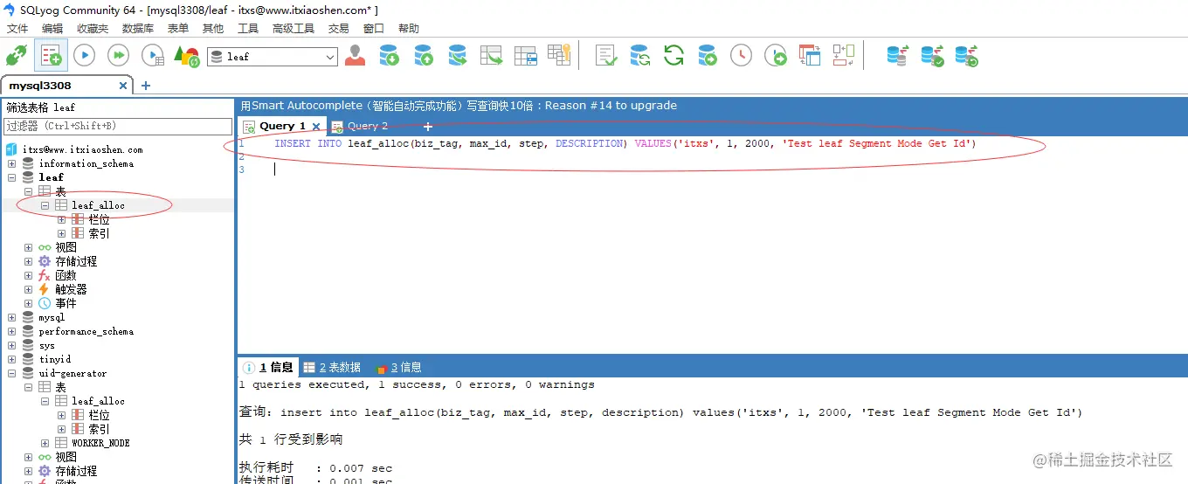1188x484 pixels.
Task: Click the schema boxes with arrows icon
Action: 843,56
